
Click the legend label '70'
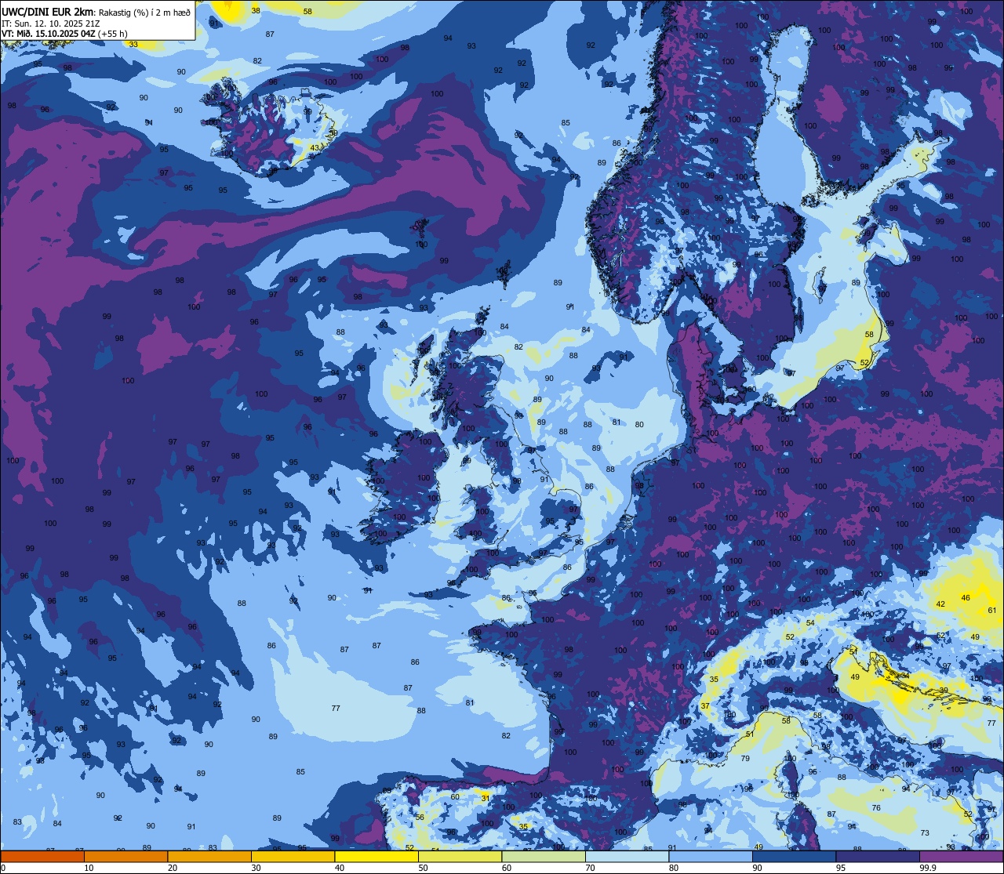click(x=591, y=868)
